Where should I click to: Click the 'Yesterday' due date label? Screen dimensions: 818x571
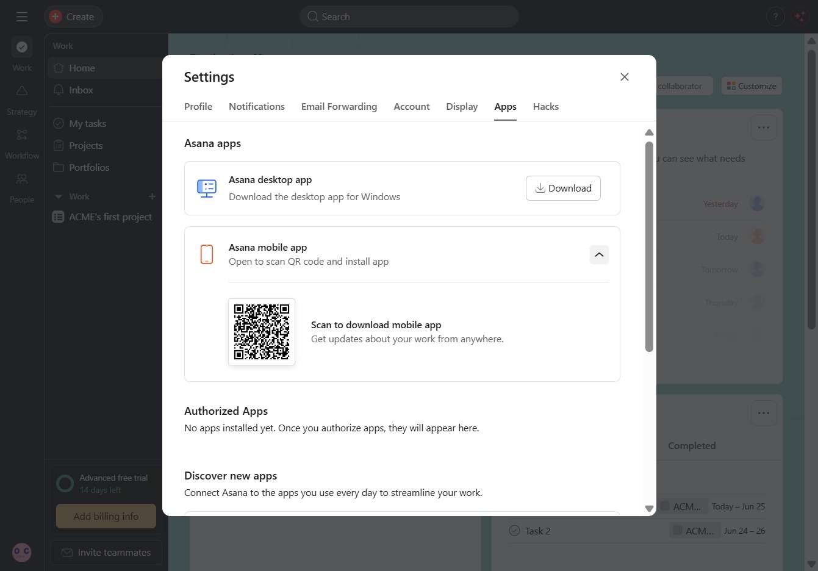[720, 204]
